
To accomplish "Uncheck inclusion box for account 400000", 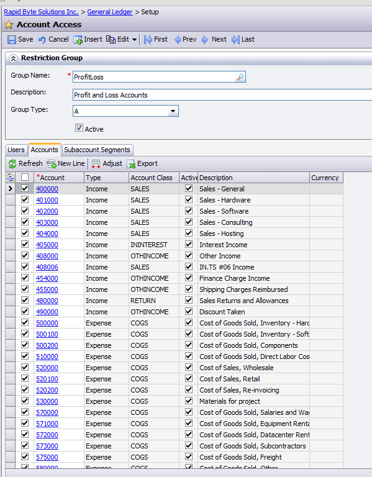I will [x=25, y=188].
